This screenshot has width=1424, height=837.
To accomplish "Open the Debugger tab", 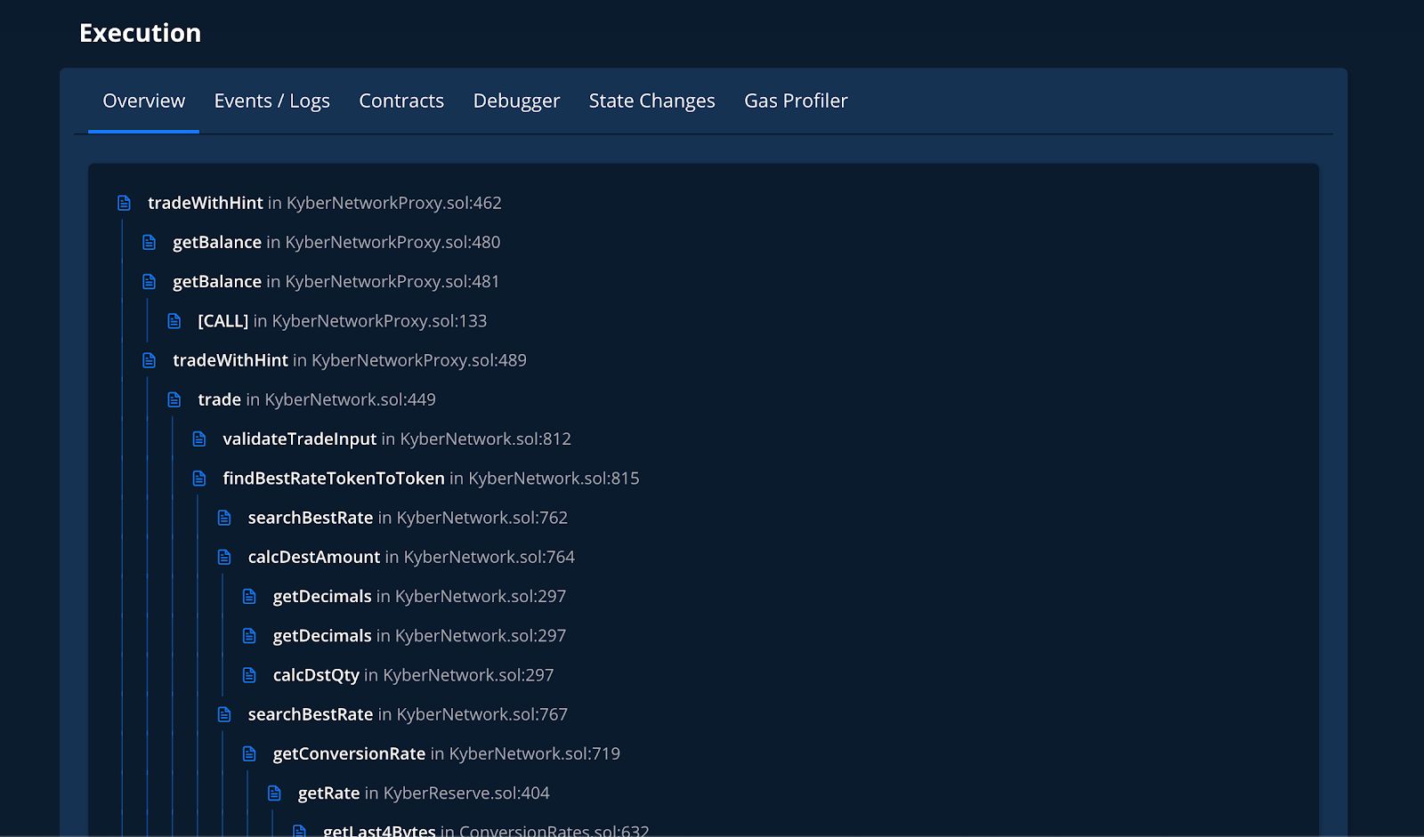I will pos(516,101).
